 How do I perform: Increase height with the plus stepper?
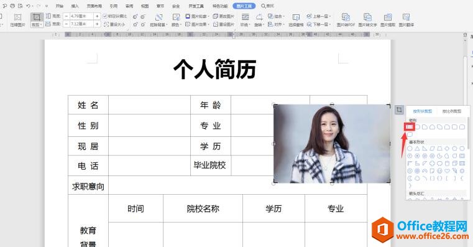97,16
